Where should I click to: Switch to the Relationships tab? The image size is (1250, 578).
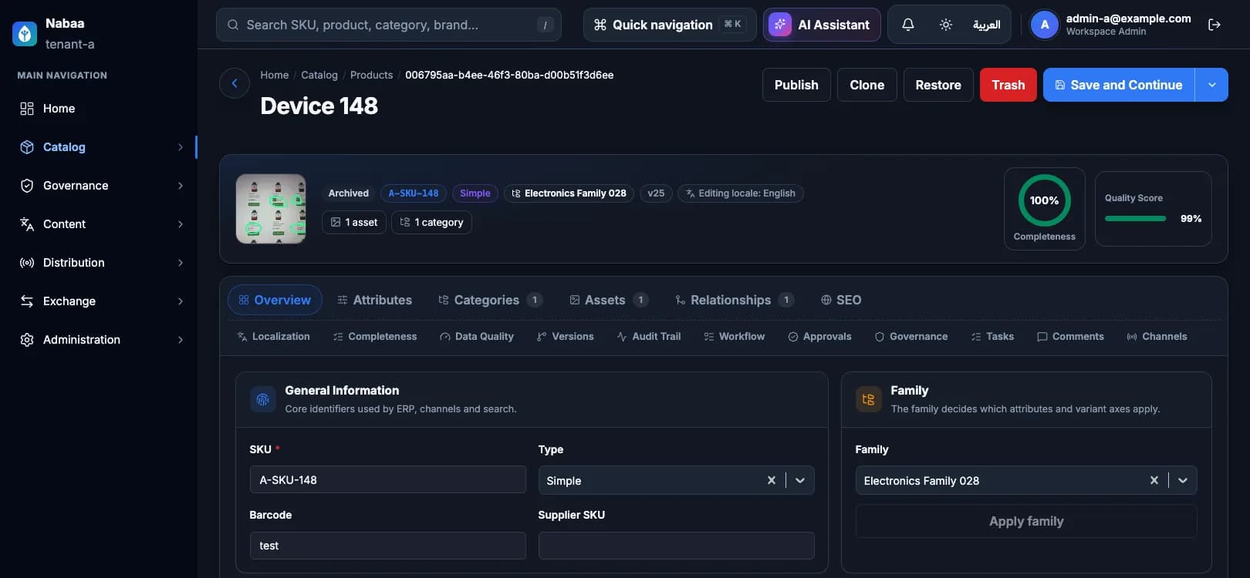tap(734, 300)
